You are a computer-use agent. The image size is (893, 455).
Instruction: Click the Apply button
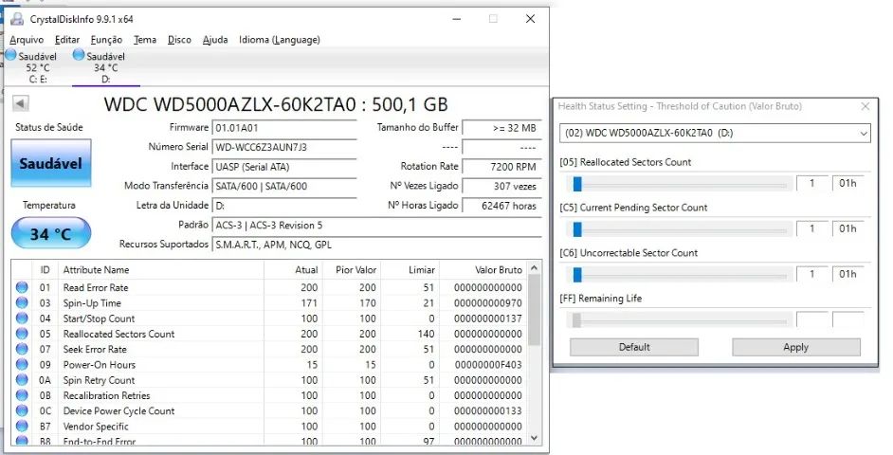[795, 347]
